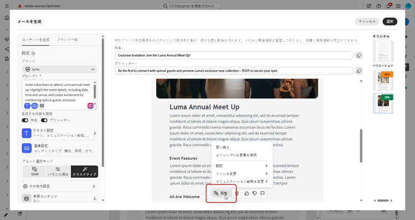Screen dimensions: 415x220
Task: Click the gray reference chip in prompt box
Action: click(x=42, y=106)
